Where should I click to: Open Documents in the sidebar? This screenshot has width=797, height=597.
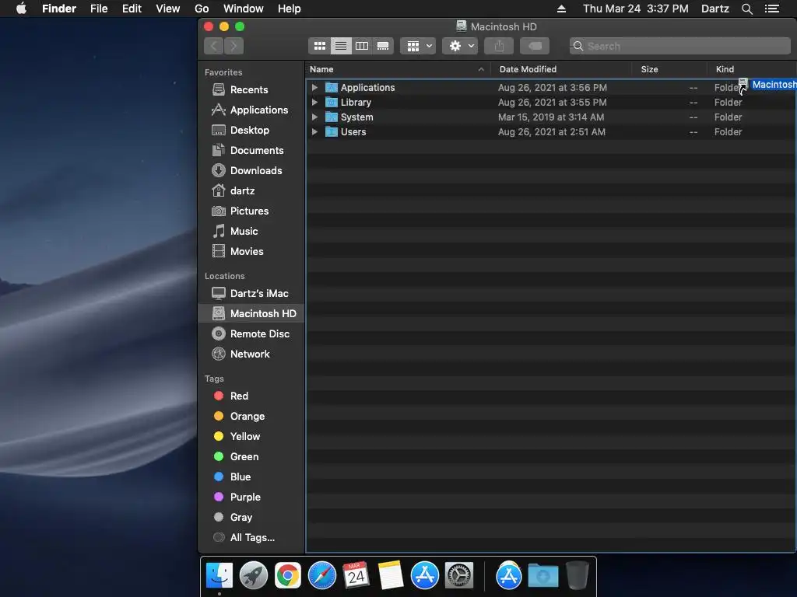pos(251,150)
